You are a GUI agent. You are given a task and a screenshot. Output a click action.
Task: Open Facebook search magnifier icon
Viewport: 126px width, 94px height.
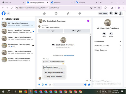tap(8, 13)
